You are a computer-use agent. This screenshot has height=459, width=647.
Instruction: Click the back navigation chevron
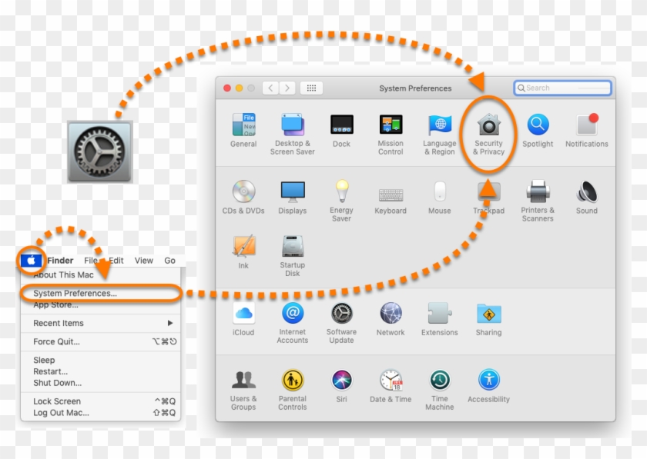[270, 88]
